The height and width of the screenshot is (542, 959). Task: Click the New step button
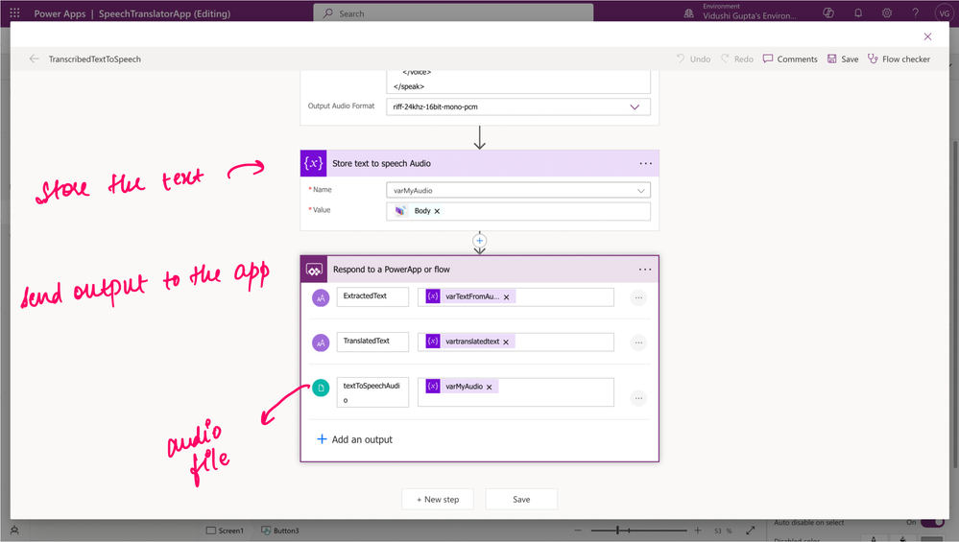click(x=438, y=499)
